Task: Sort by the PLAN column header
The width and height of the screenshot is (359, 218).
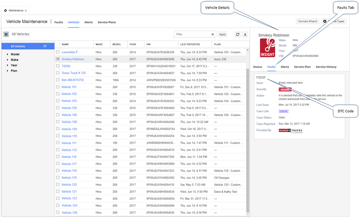Action: tap(217, 44)
